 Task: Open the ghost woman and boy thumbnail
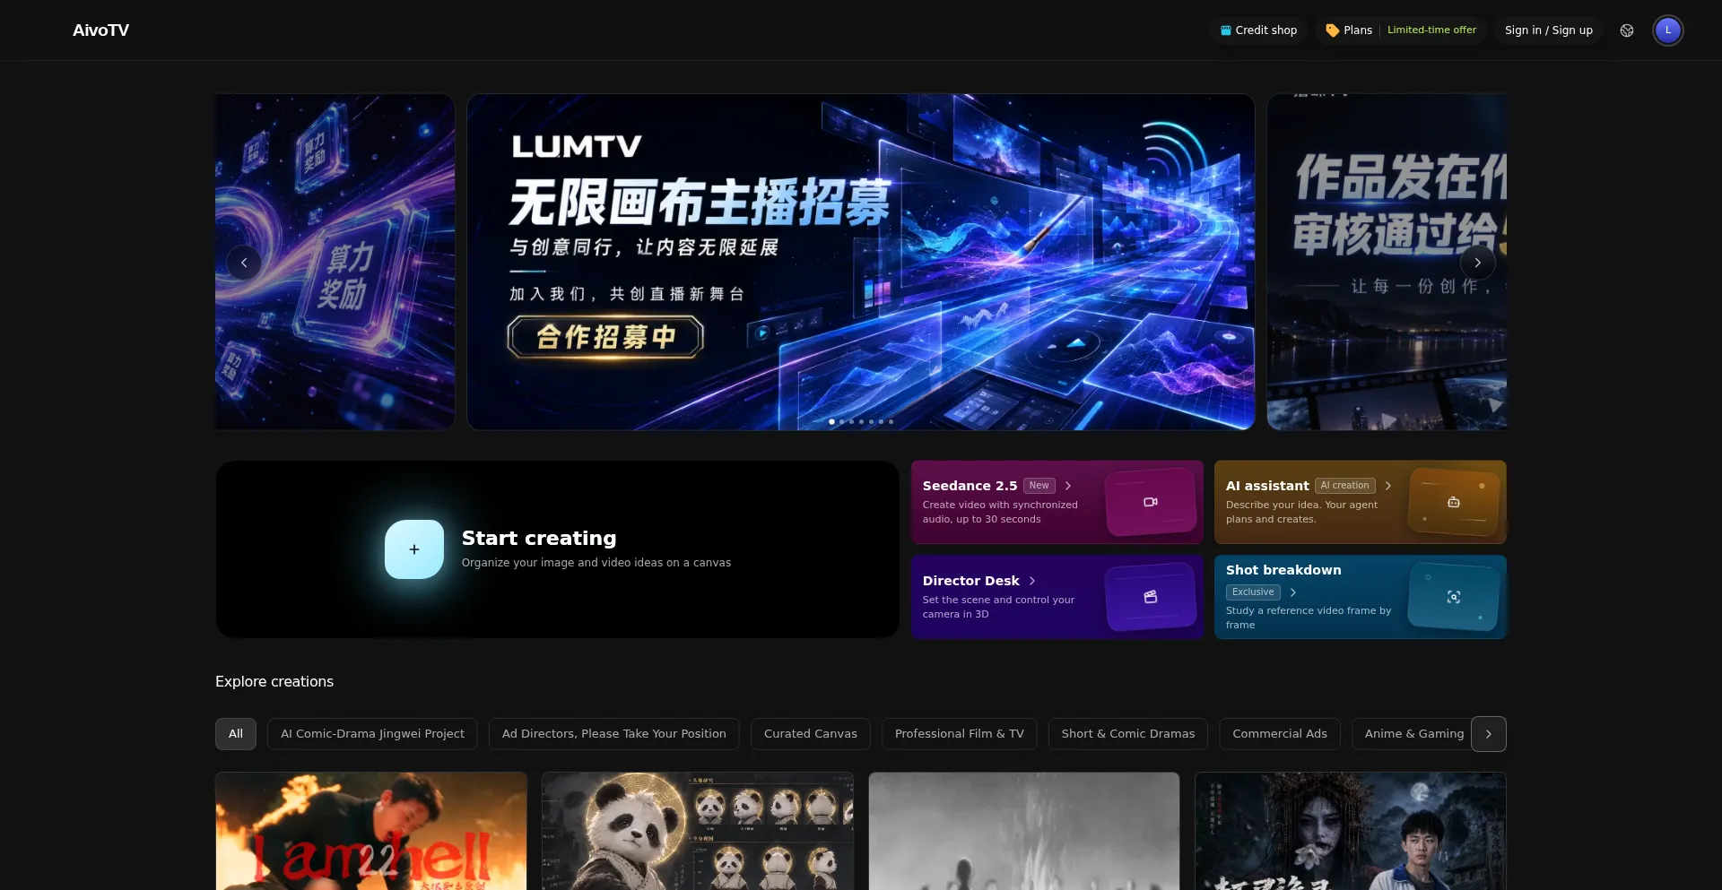pos(1351,831)
